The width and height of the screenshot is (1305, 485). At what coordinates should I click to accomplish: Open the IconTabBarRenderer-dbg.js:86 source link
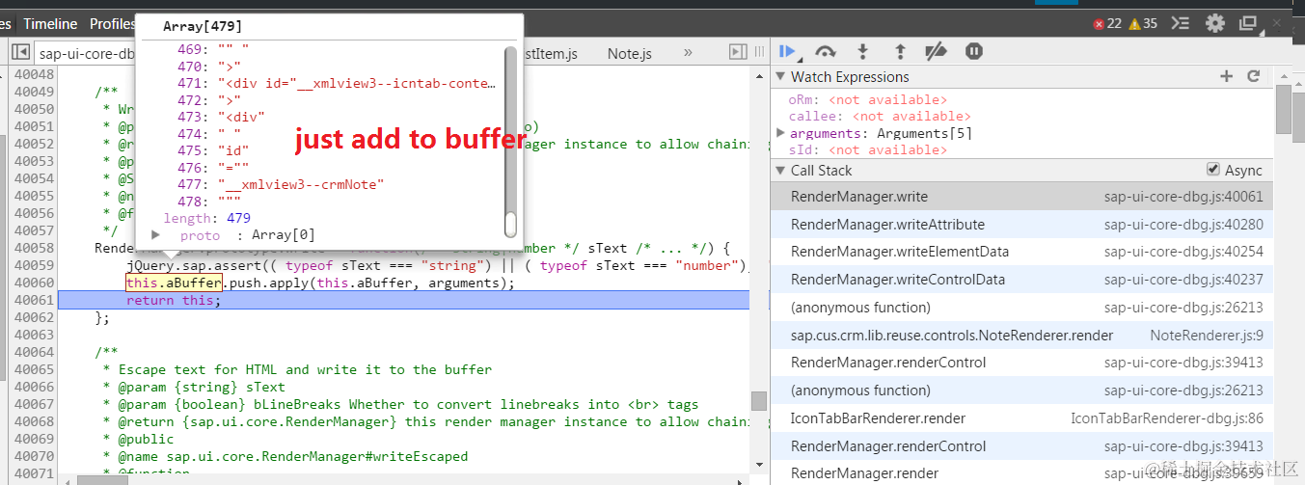coord(1166,418)
